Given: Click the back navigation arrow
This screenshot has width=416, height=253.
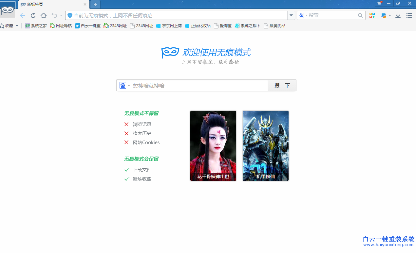Looking at the screenshot, I should [22, 15].
